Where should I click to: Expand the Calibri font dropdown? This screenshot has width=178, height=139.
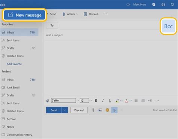click(78, 101)
